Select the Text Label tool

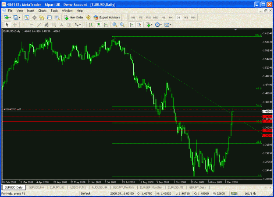[x=69, y=25]
